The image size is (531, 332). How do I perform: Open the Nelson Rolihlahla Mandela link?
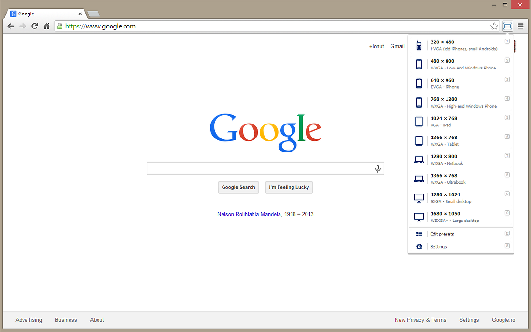(x=248, y=214)
